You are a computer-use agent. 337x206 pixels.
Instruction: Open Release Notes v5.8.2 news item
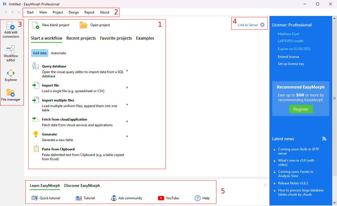tap(293, 183)
